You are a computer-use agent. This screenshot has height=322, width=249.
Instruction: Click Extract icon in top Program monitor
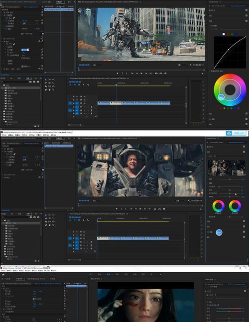pos(161,74)
